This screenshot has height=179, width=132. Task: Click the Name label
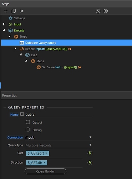(14, 115)
